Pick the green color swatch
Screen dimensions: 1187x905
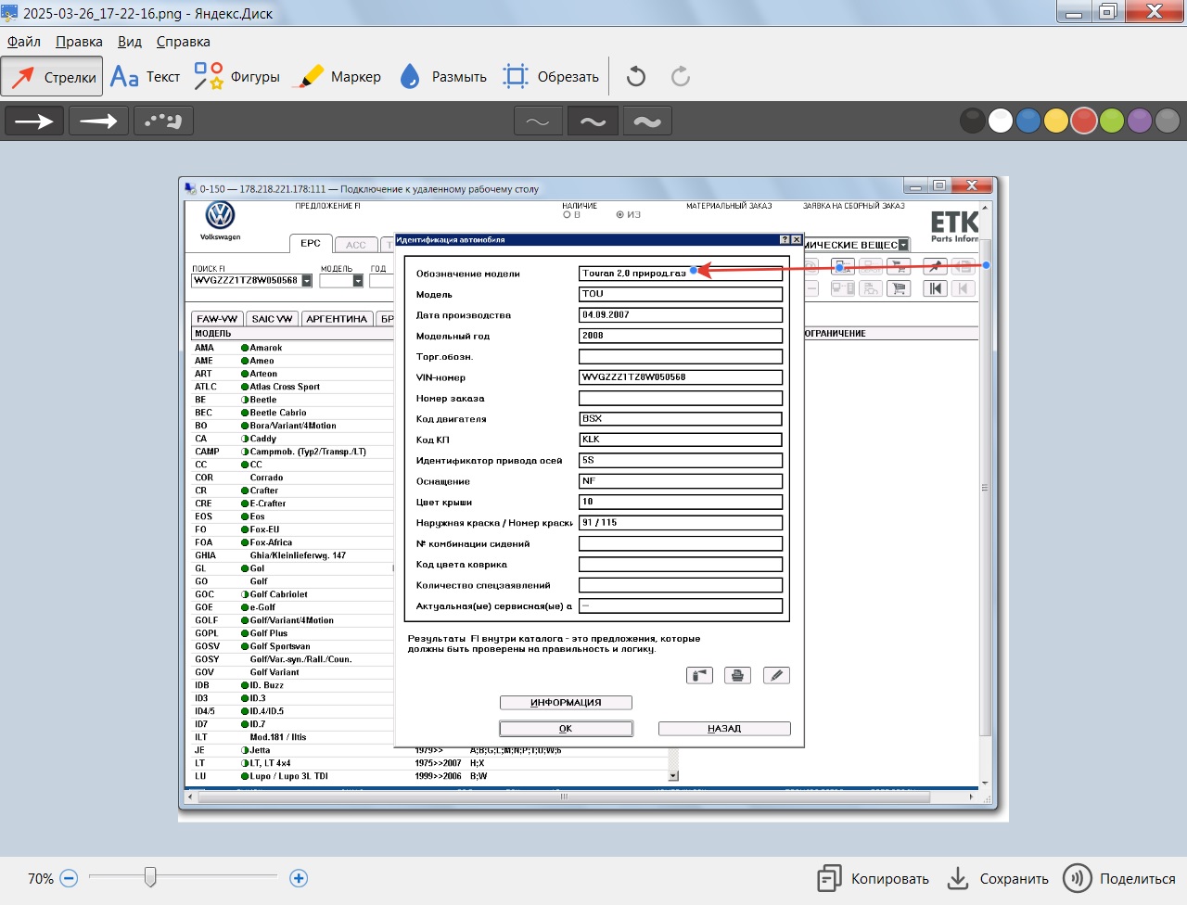point(1112,121)
